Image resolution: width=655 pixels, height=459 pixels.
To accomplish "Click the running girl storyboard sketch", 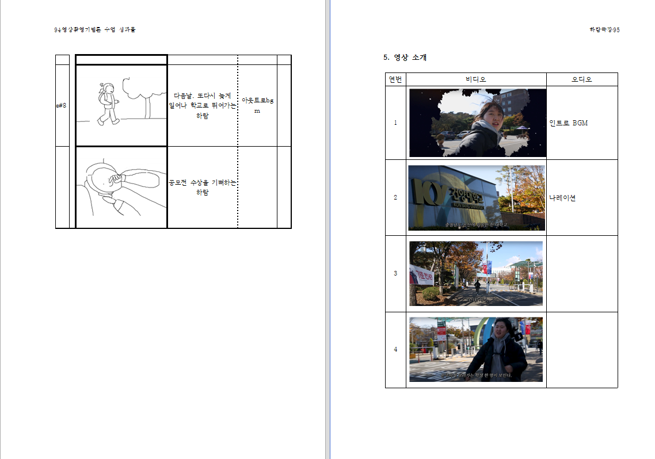I will [x=121, y=105].
